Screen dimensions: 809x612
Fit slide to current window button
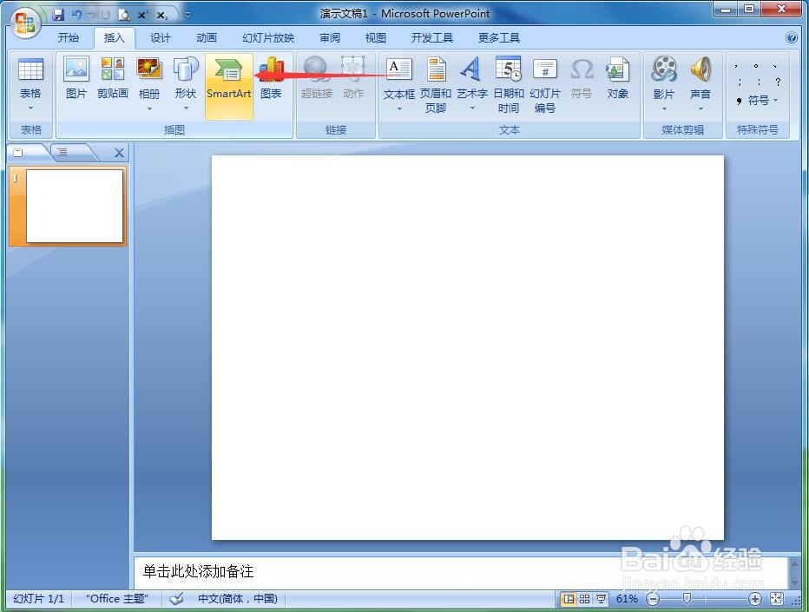776,599
